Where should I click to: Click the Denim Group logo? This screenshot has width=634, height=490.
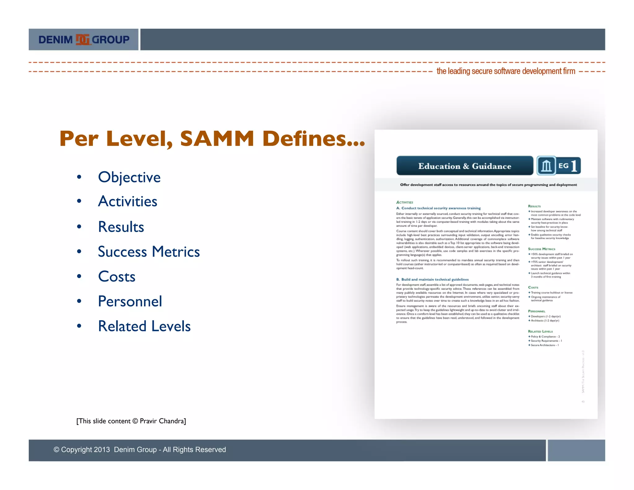point(84,40)
